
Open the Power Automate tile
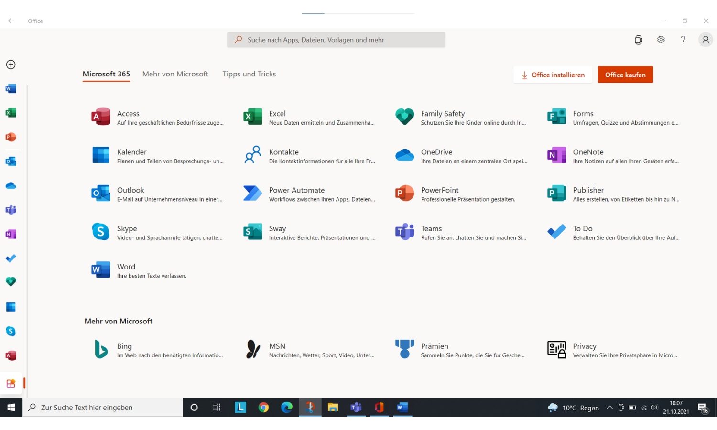pos(309,194)
